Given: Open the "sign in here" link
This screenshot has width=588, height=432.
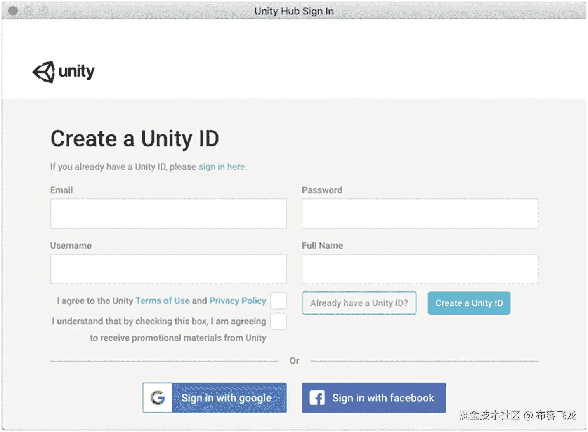Looking at the screenshot, I should pos(222,167).
